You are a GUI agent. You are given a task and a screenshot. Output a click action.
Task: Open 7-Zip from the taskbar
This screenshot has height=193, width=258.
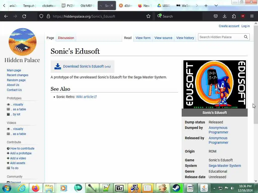click(x=119, y=188)
